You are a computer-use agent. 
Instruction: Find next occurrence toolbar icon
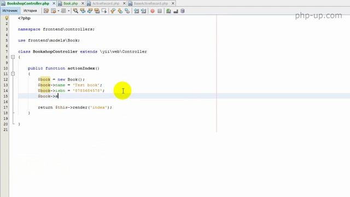click(90, 11)
